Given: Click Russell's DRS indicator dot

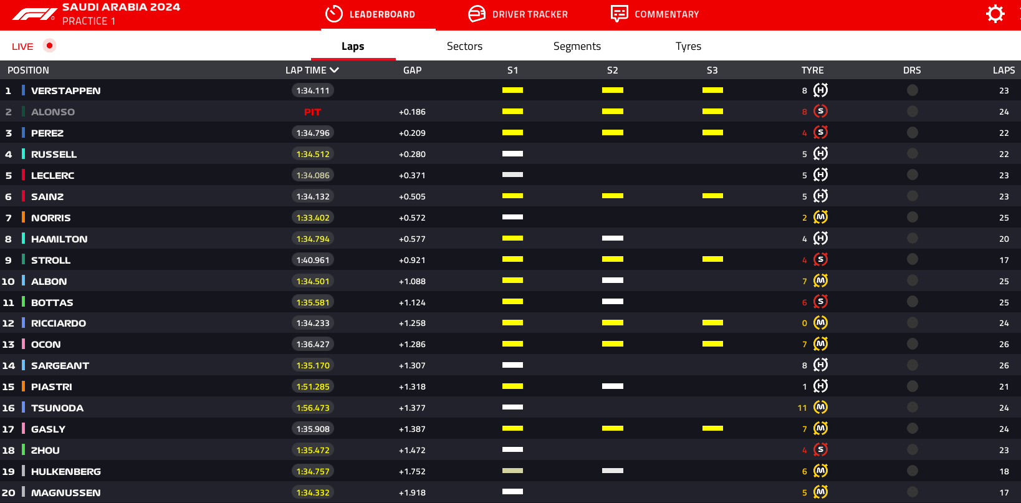Looking at the screenshot, I should pyautogui.click(x=913, y=154).
